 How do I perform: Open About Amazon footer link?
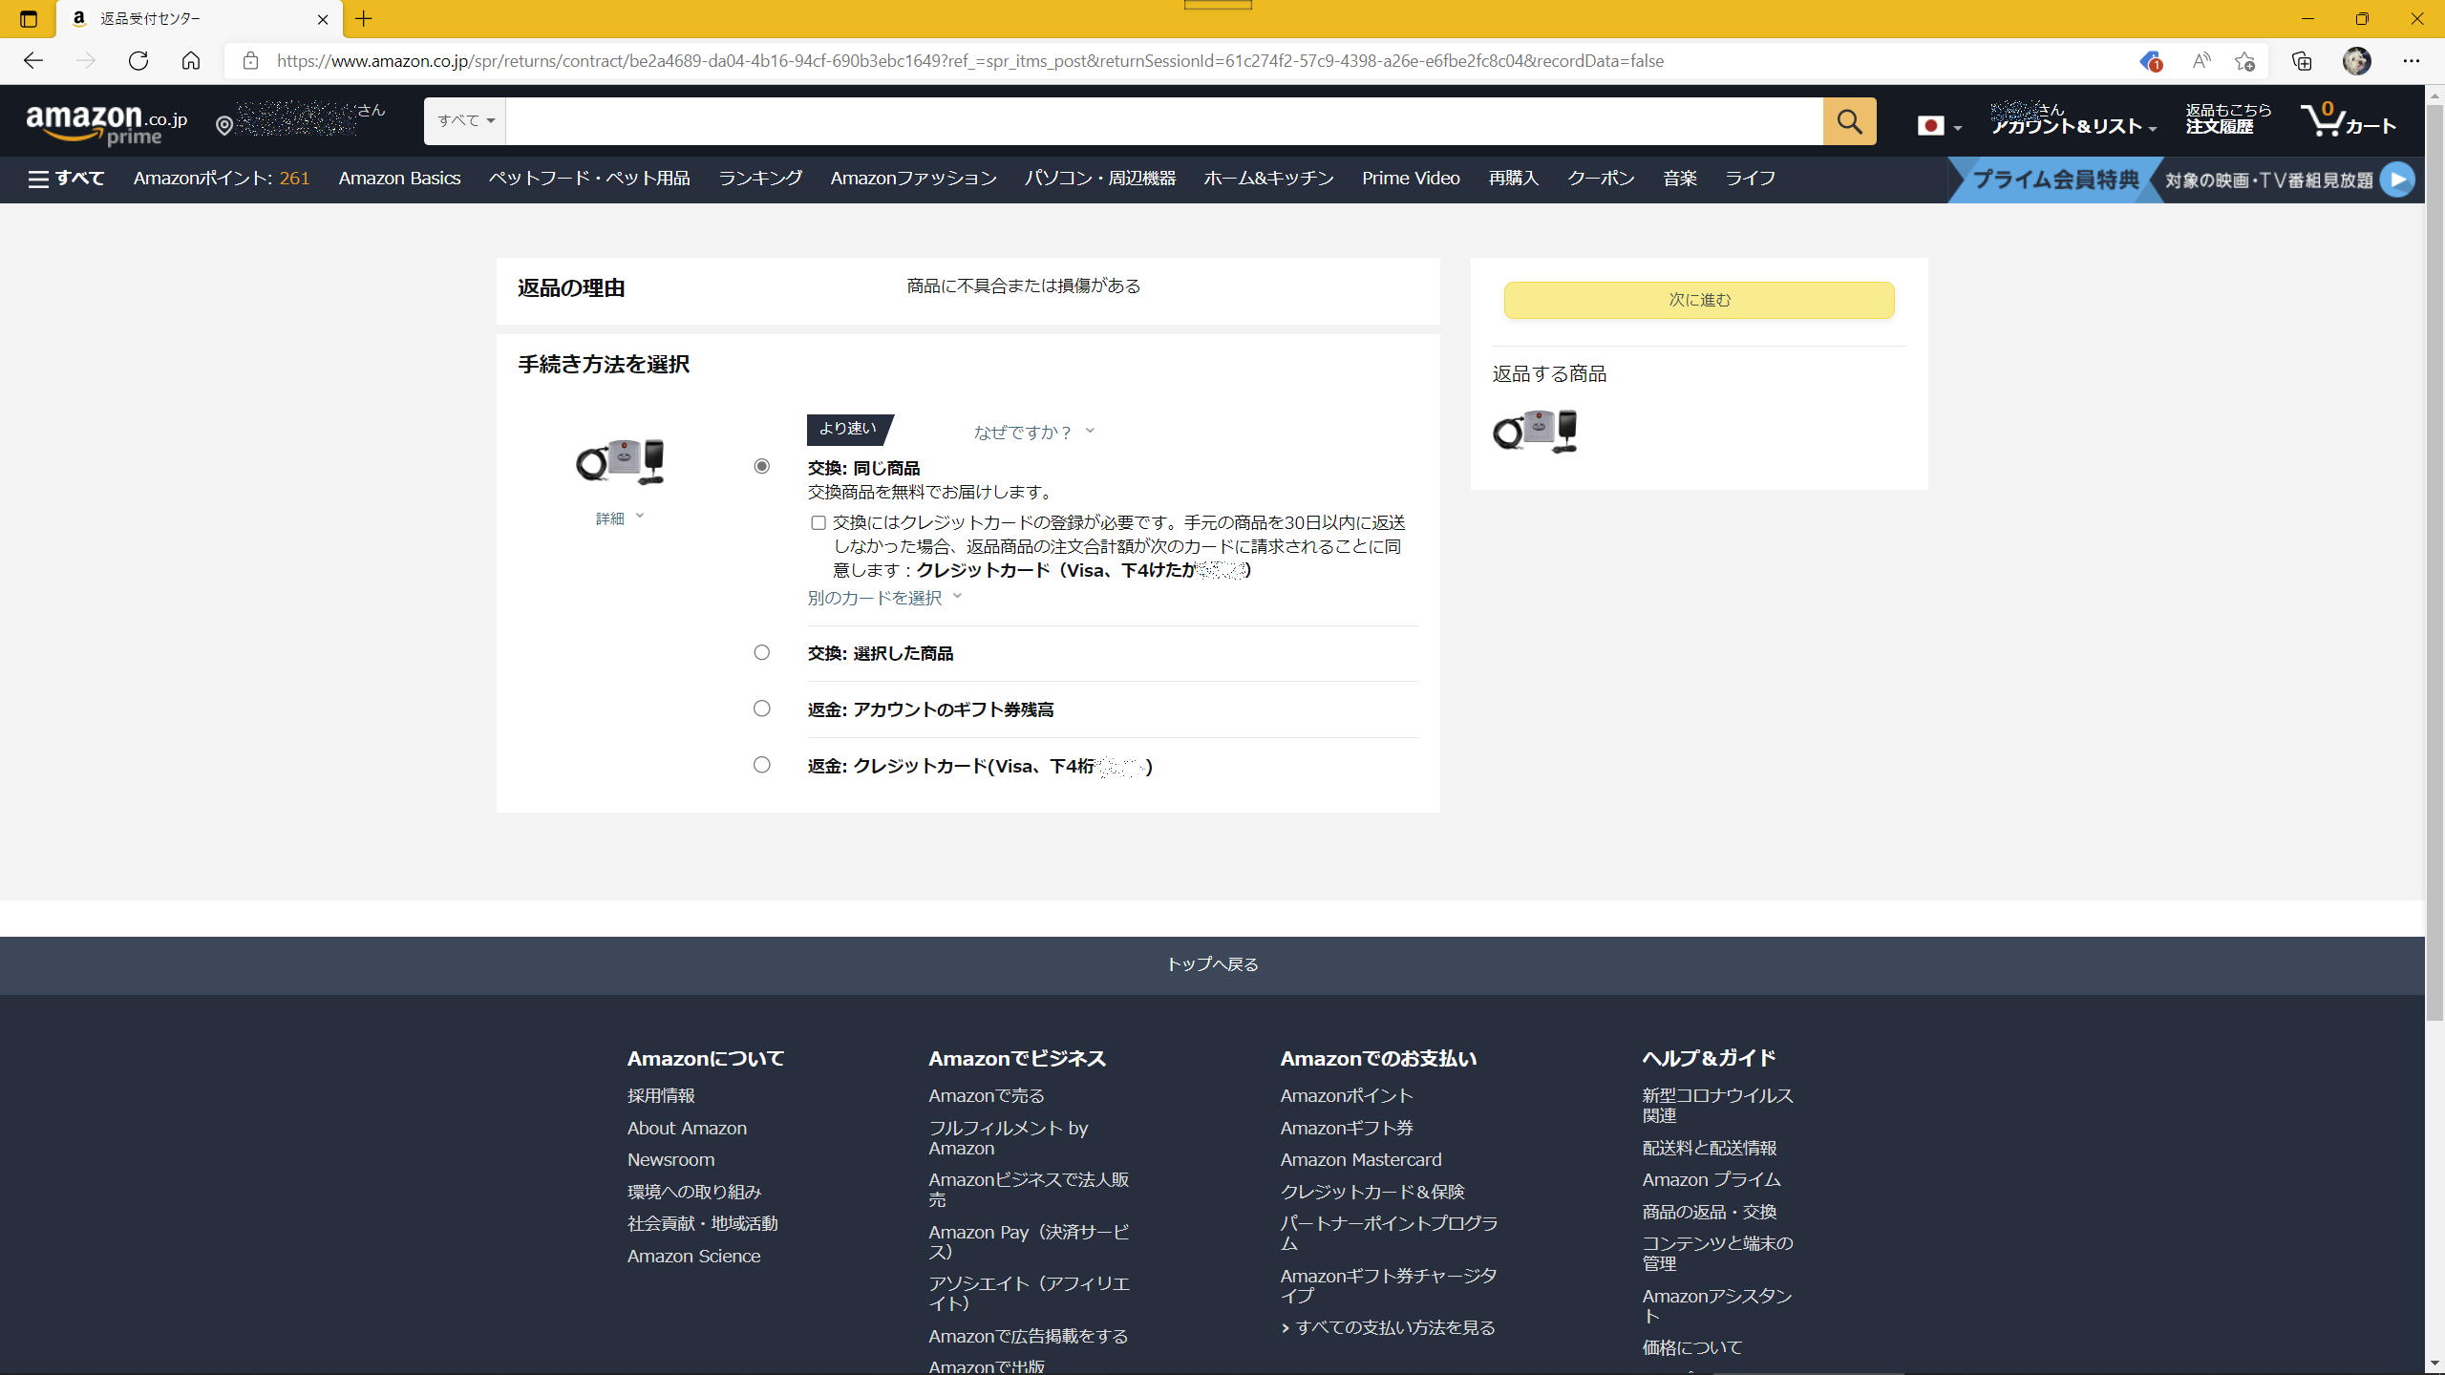coord(687,1128)
